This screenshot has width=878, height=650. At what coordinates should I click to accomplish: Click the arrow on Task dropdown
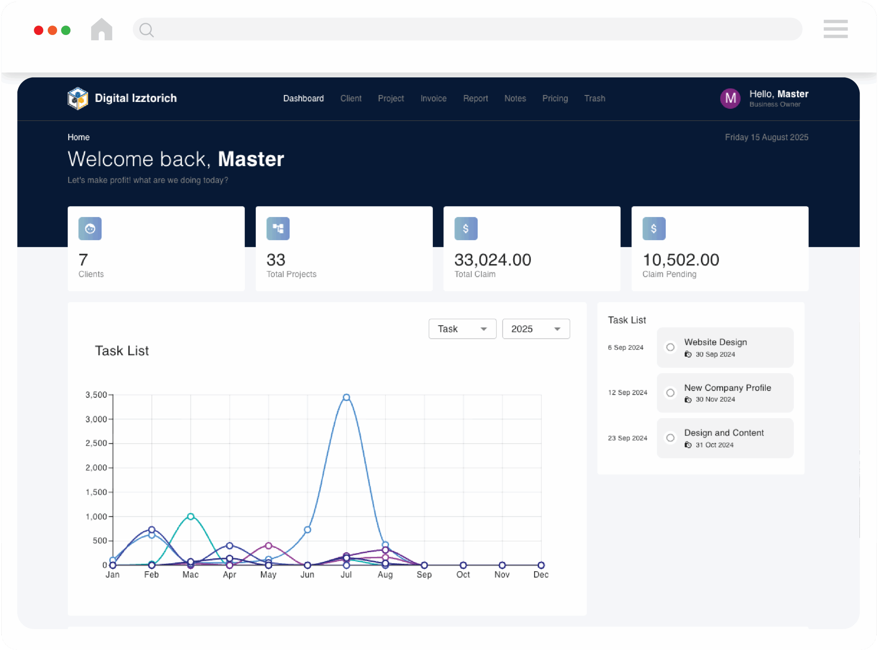point(484,329)
